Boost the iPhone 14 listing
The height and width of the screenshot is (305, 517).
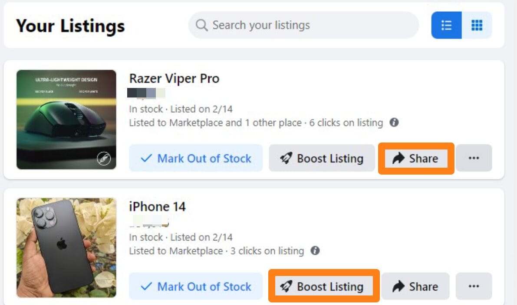323,286
